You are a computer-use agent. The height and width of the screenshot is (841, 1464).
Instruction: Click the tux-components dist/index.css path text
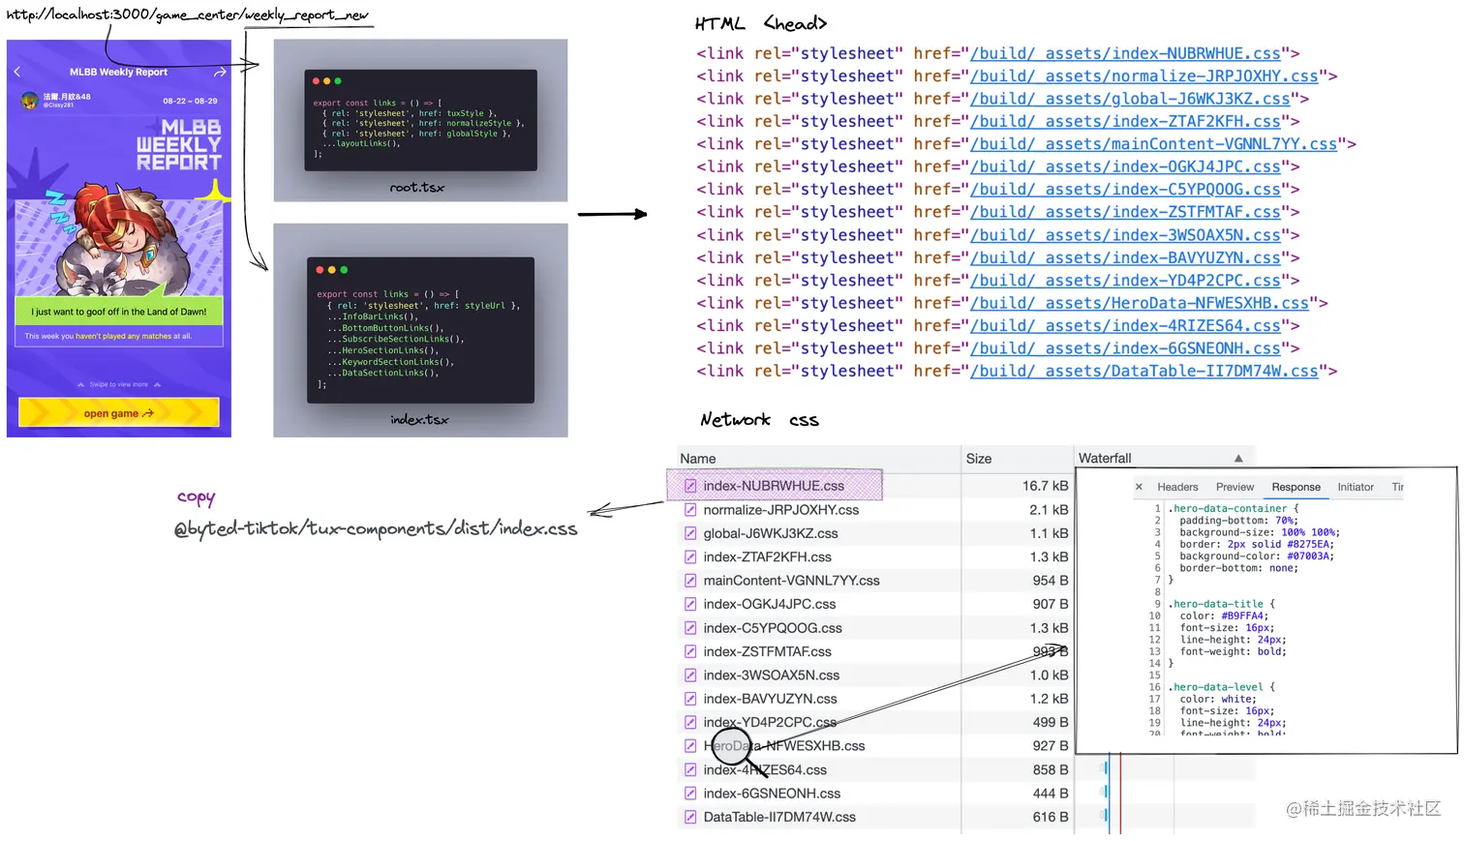376,528
